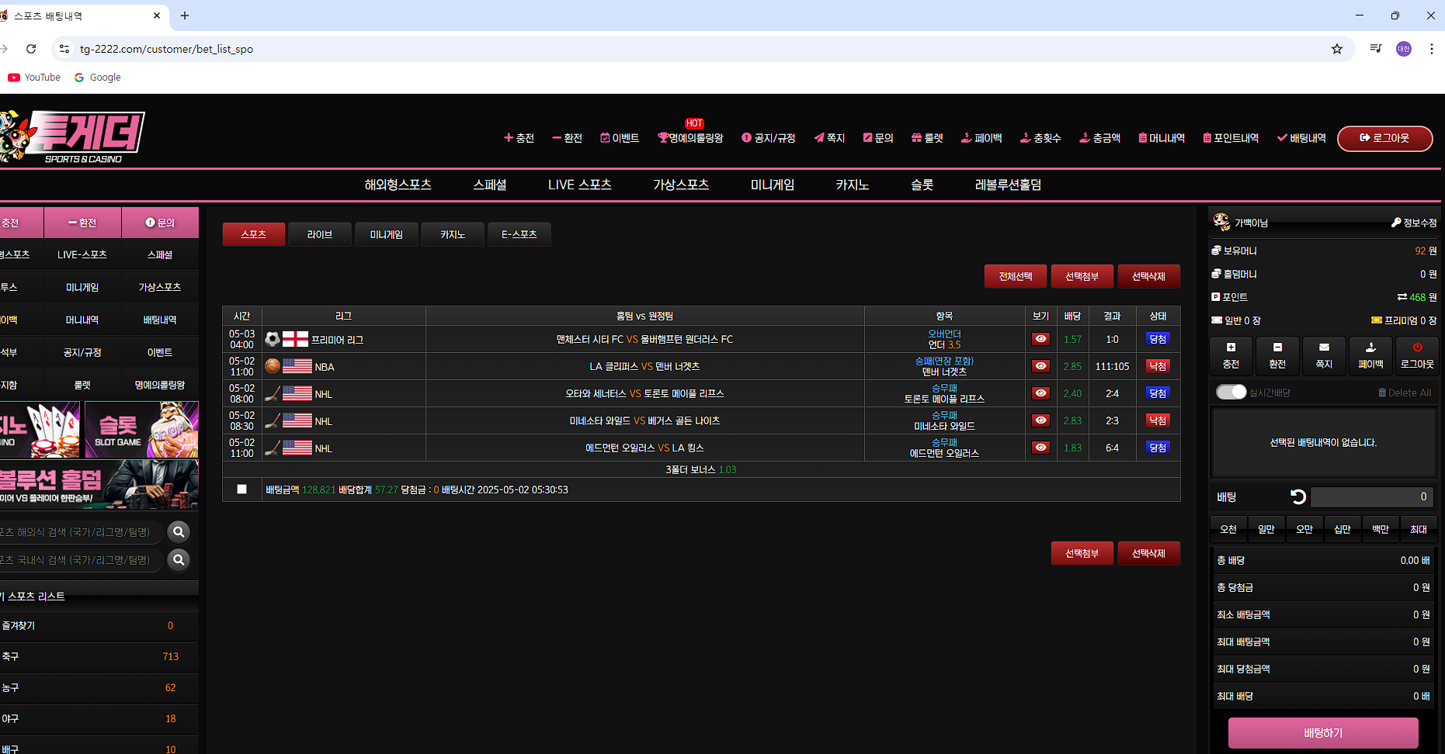Click the 문의 button in left sidebar
Viewport: 1445px width, 754px height.
pyautogui.click(x=160, y=223)
